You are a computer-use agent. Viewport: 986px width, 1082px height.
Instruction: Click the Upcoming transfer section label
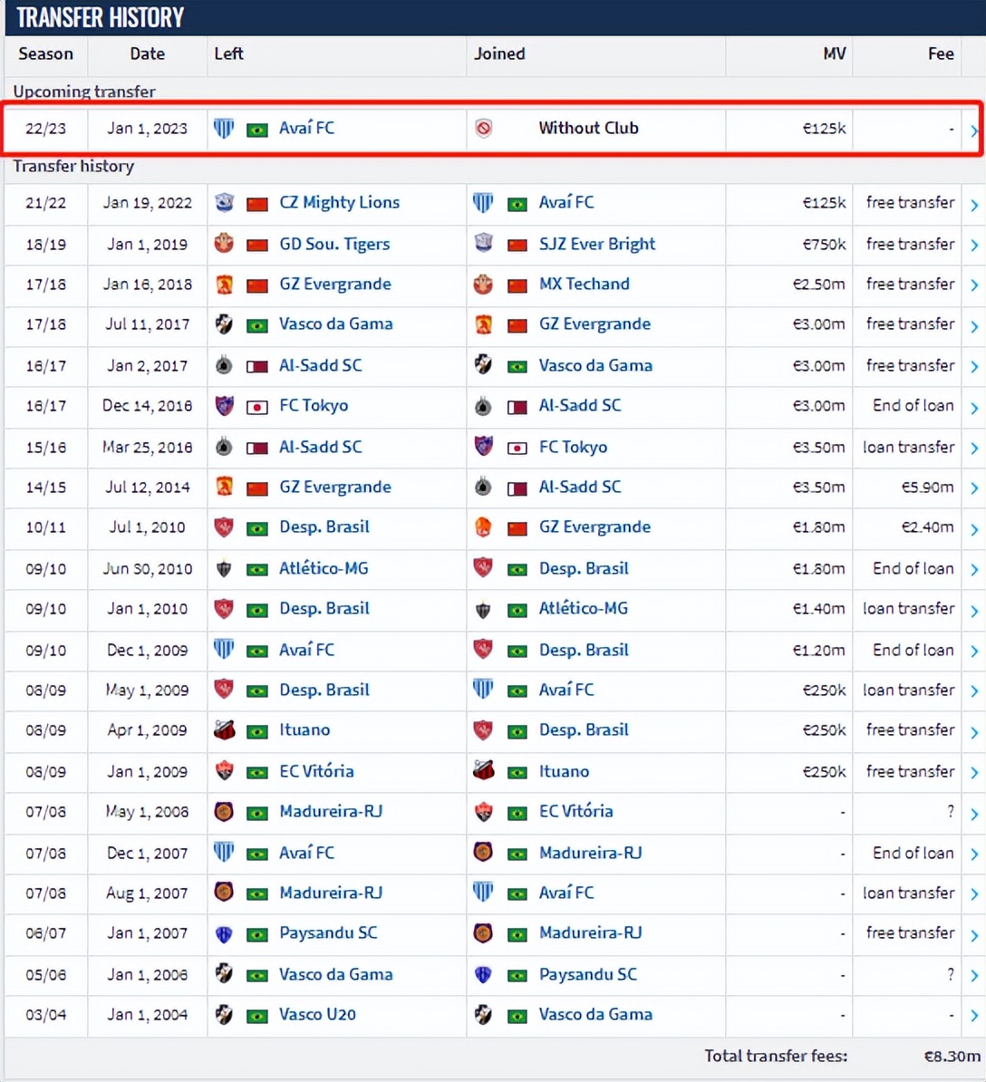click(x=84, y=92)
